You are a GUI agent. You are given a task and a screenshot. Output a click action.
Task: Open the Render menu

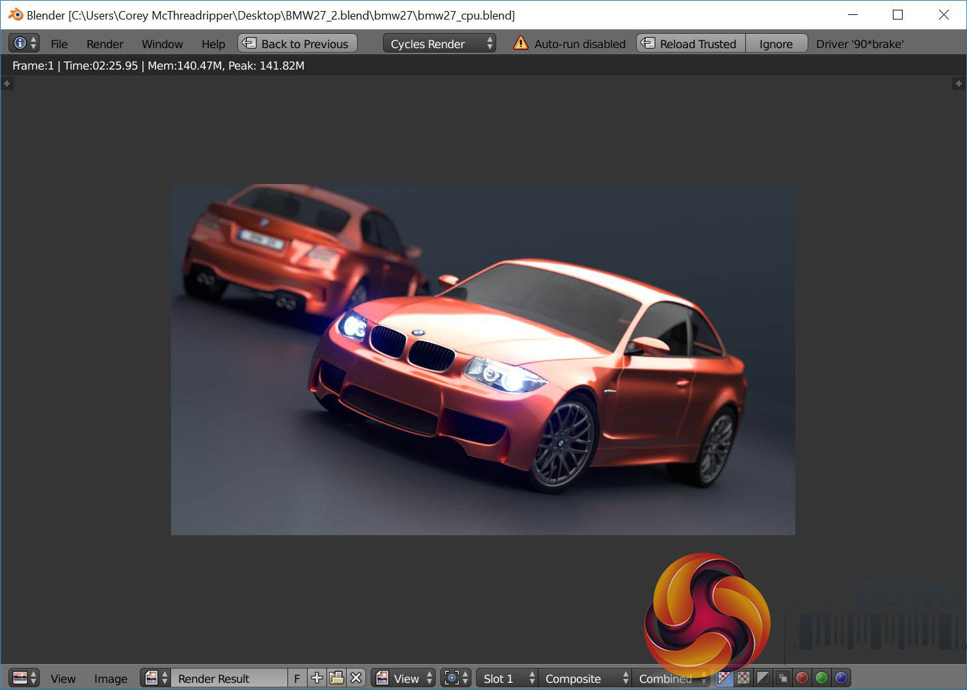[105, 44]
